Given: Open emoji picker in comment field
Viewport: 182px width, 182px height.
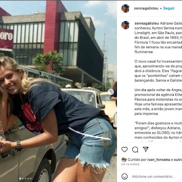Looking at the screenshot, I should point(125,177).
